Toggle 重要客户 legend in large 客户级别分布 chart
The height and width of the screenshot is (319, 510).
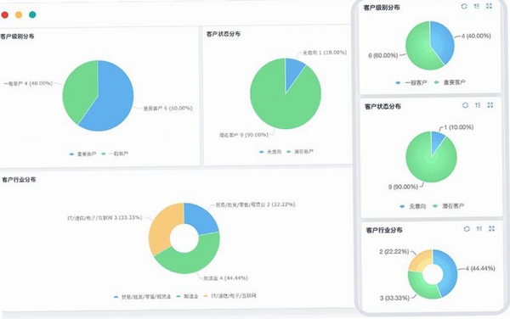(83, 154)
